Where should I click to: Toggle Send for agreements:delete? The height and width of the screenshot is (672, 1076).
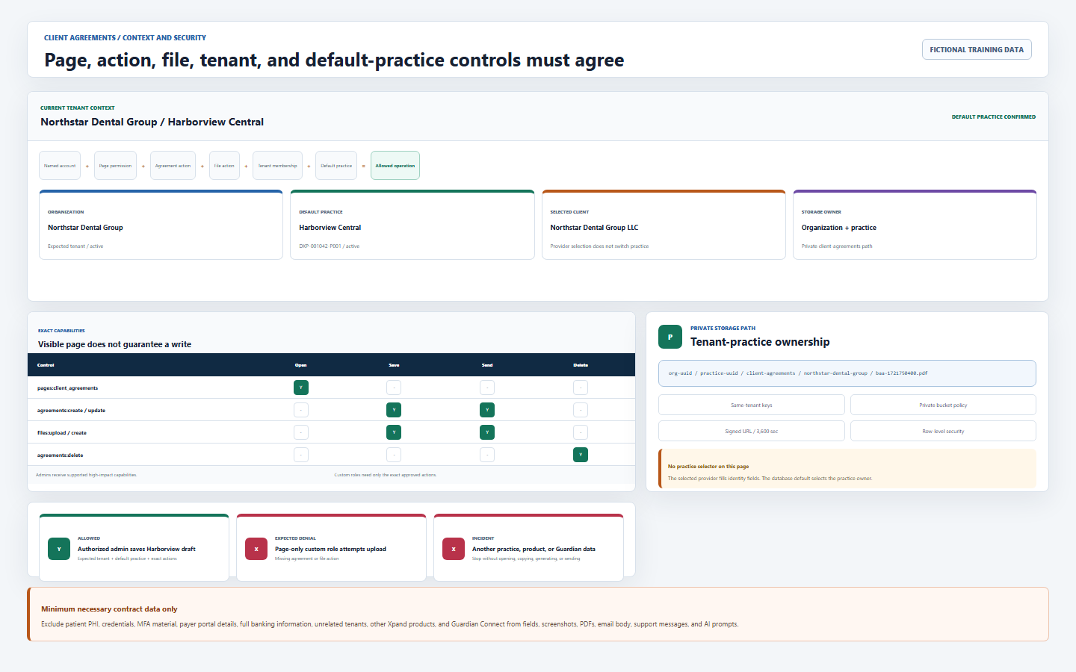coord(487,455)
